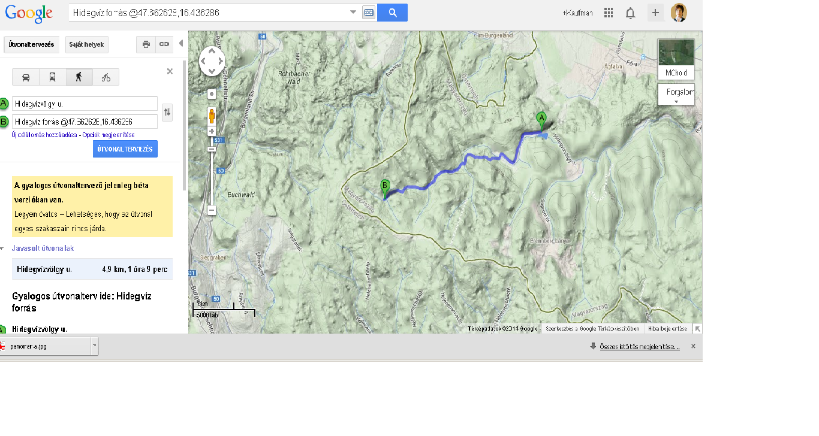Select the driving car mode icon

[x=26, y=77]
